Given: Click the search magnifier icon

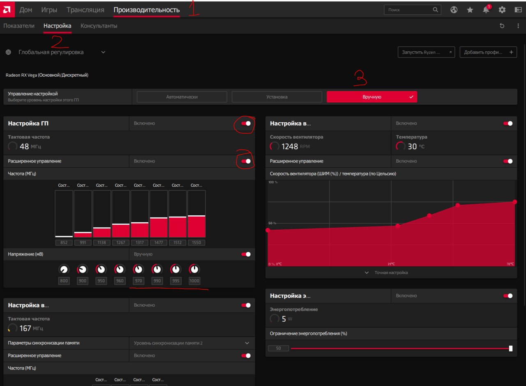Looking at the screenshot, I should pos(436,10).
